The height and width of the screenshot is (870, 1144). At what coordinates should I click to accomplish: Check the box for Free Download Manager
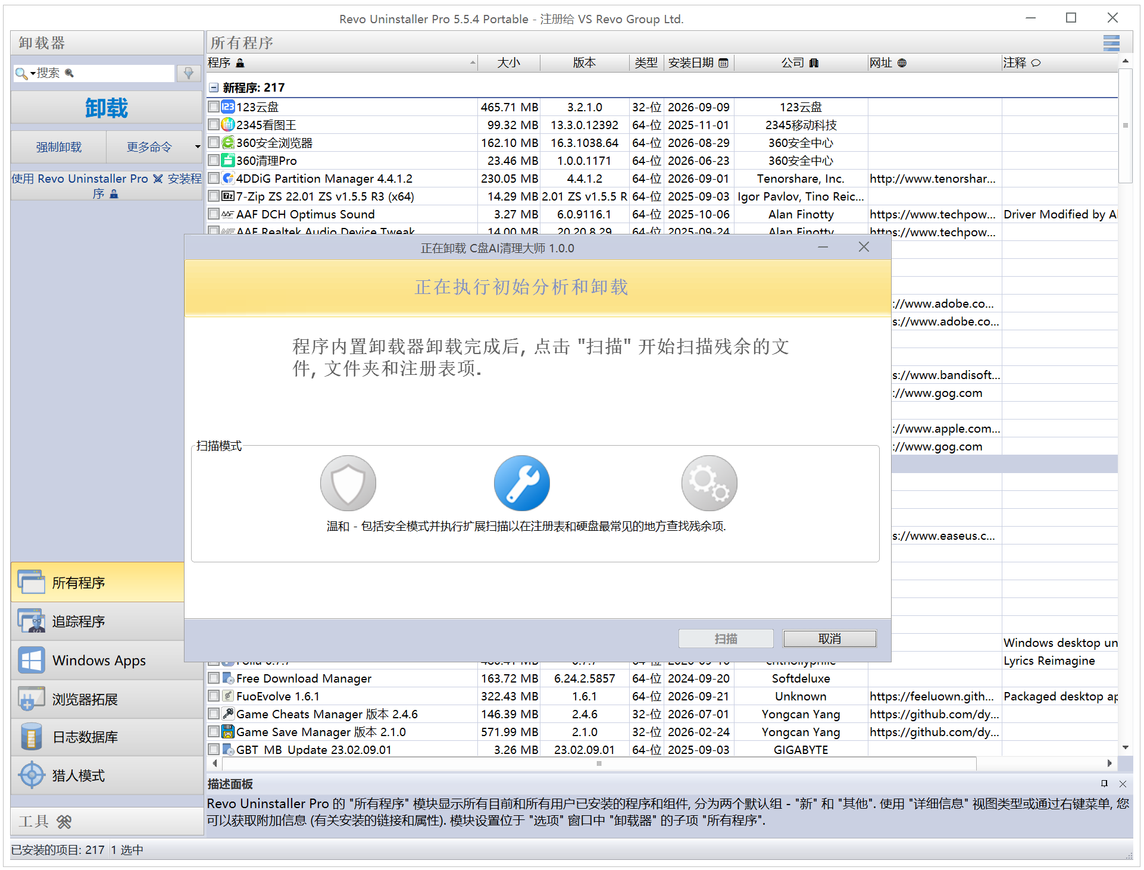tap(214, 678)
